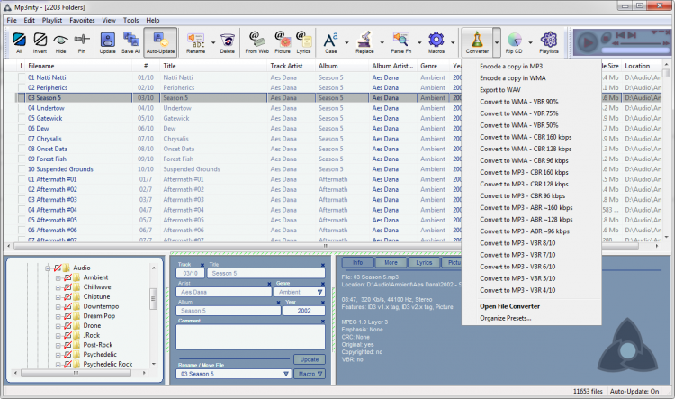The width and height of the screenshot is (675, 399).
Task: Open the Macros dropdown arrow
Action: 453,42
